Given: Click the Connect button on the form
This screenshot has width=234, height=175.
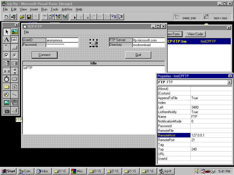Looking at the screenshot, I should (44, 55).
